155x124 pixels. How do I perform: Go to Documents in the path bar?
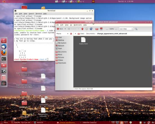coord(90,34)
